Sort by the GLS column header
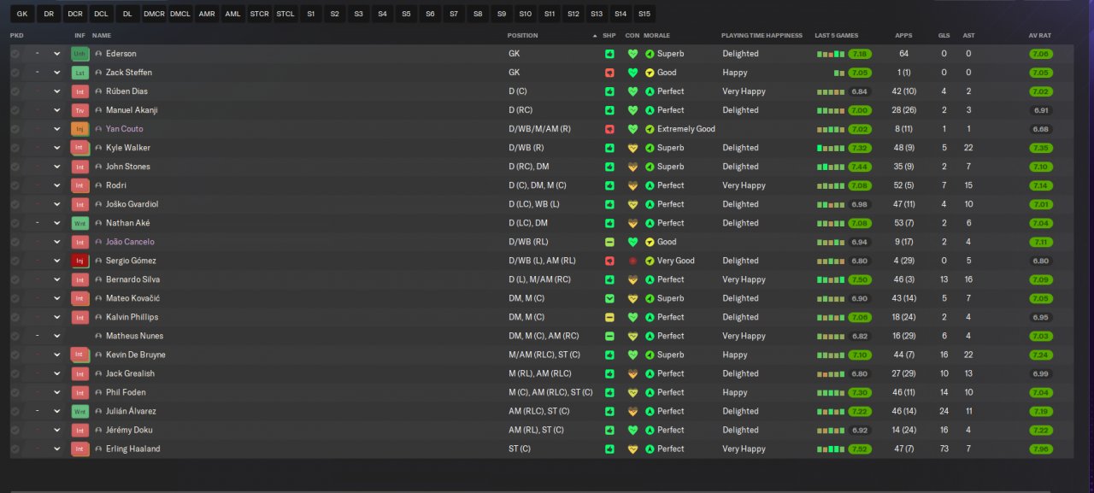Image resolution: width=1094 pixels, height=493 pixels. coord(944,36)
